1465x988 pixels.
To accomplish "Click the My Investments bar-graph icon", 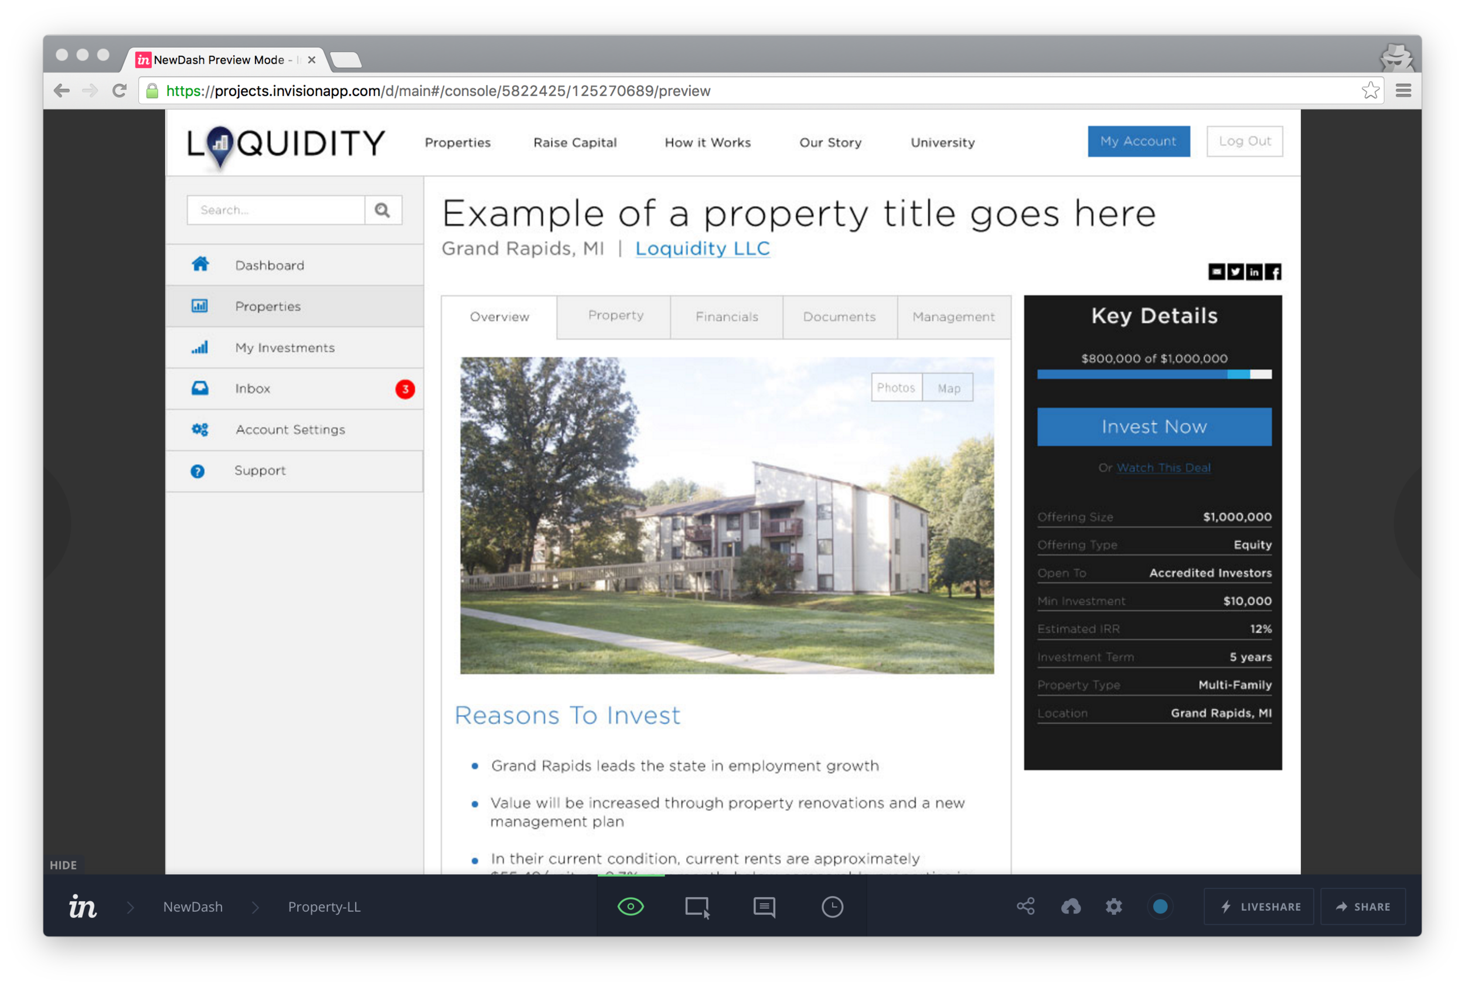I will tap(200, 347).
